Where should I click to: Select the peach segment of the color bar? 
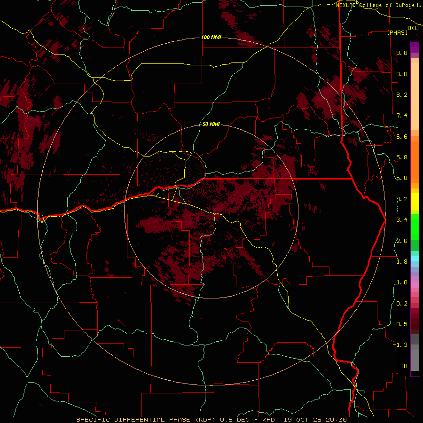(x=415, y=96)
